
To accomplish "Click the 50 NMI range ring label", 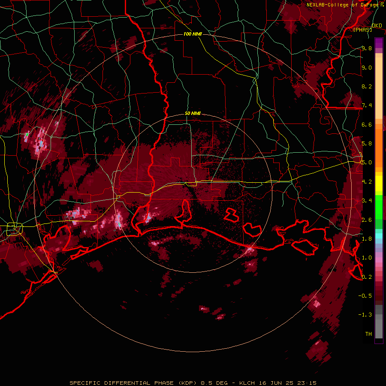I will (193, 114).
